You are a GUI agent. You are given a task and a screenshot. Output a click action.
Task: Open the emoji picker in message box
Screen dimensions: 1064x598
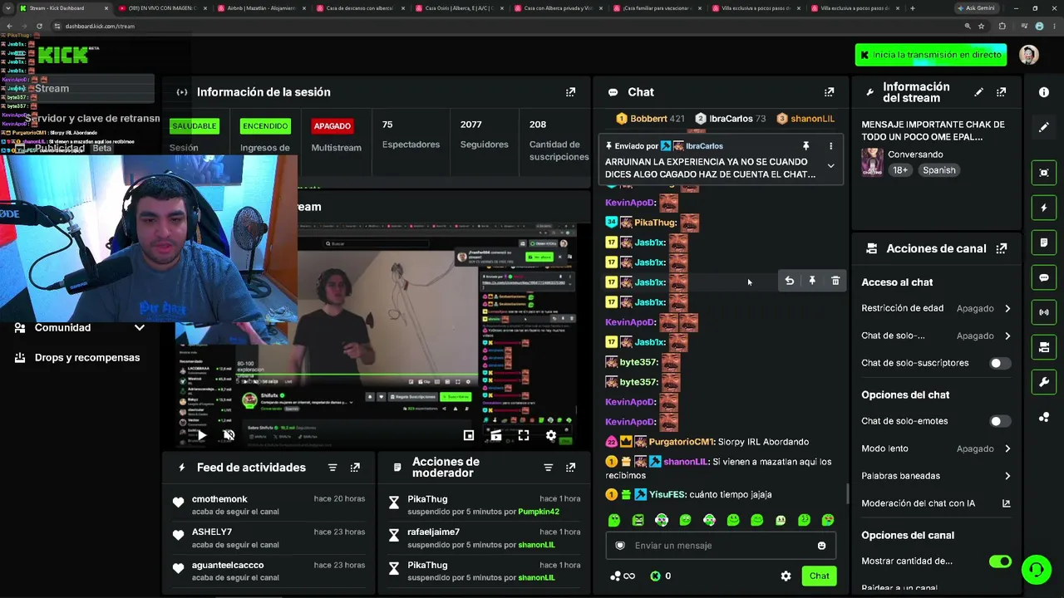[821, 546]
